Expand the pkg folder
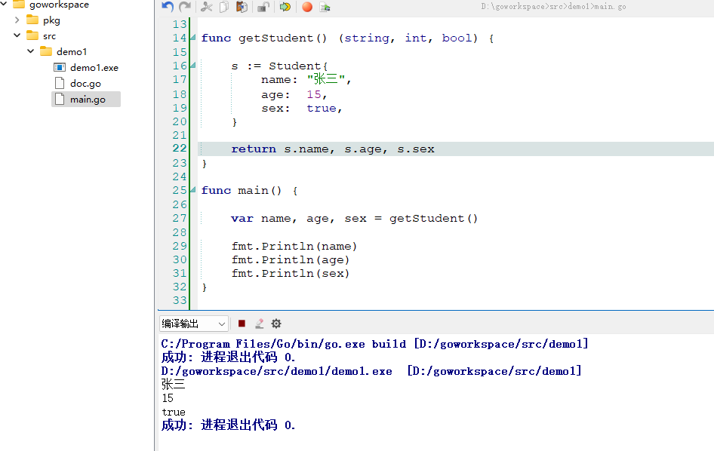This screenshot has width=714, height=451. (17, 20)
